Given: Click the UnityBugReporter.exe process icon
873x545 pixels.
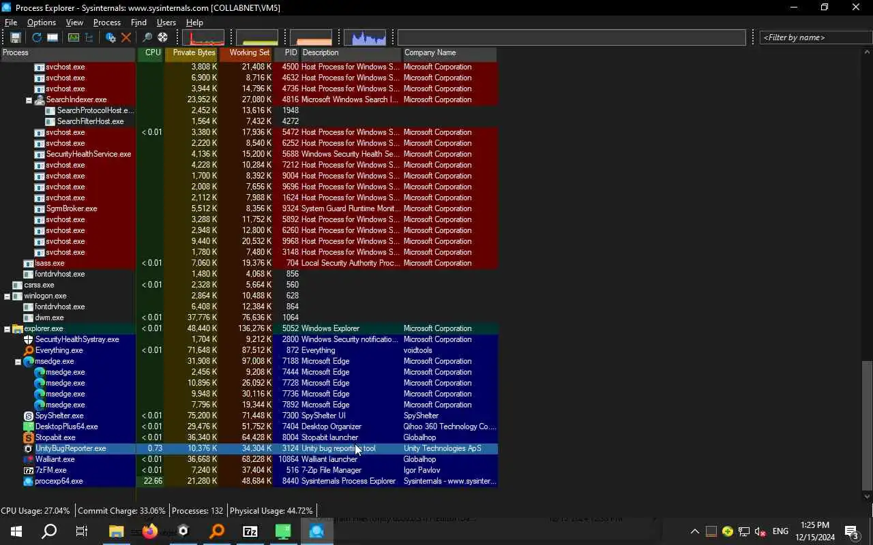Looking at the screenshot, I should coord(29,448).
